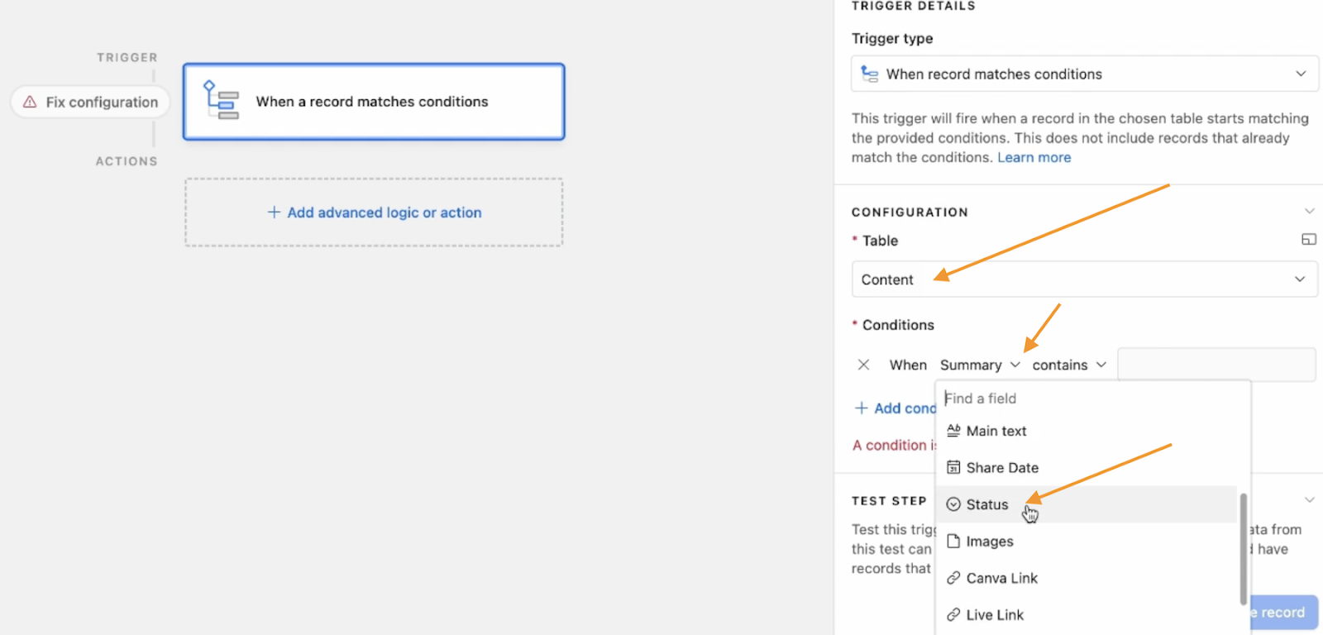
Task: Click the Share Date calendar icon
Action: (953, 468)
